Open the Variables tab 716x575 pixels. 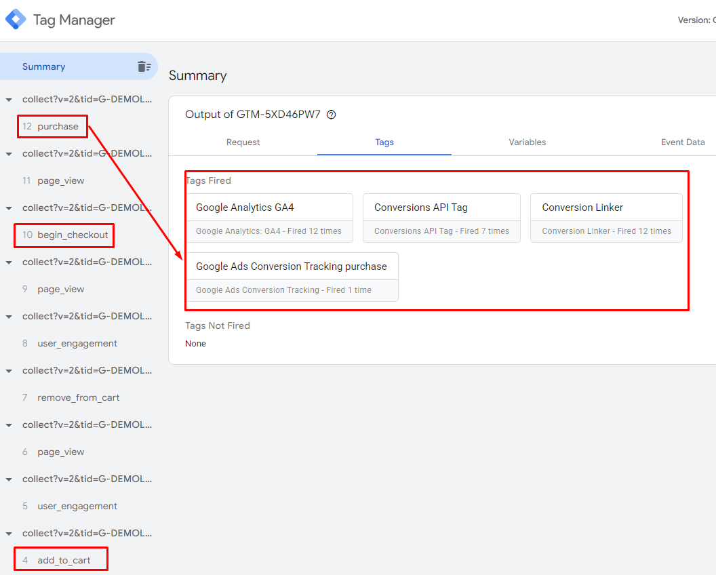pyautogui.click(x=527, y=142)
